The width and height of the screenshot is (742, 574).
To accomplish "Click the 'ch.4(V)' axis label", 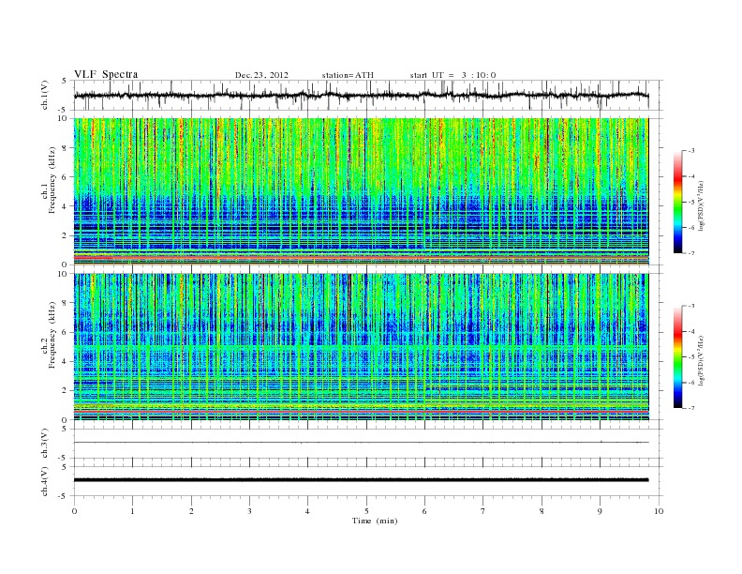I will (x=45, y=481).
